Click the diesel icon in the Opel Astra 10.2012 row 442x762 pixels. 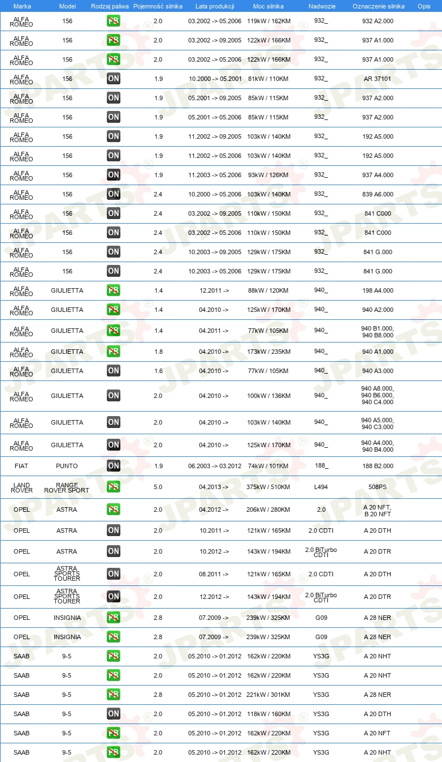click(114, 551)
